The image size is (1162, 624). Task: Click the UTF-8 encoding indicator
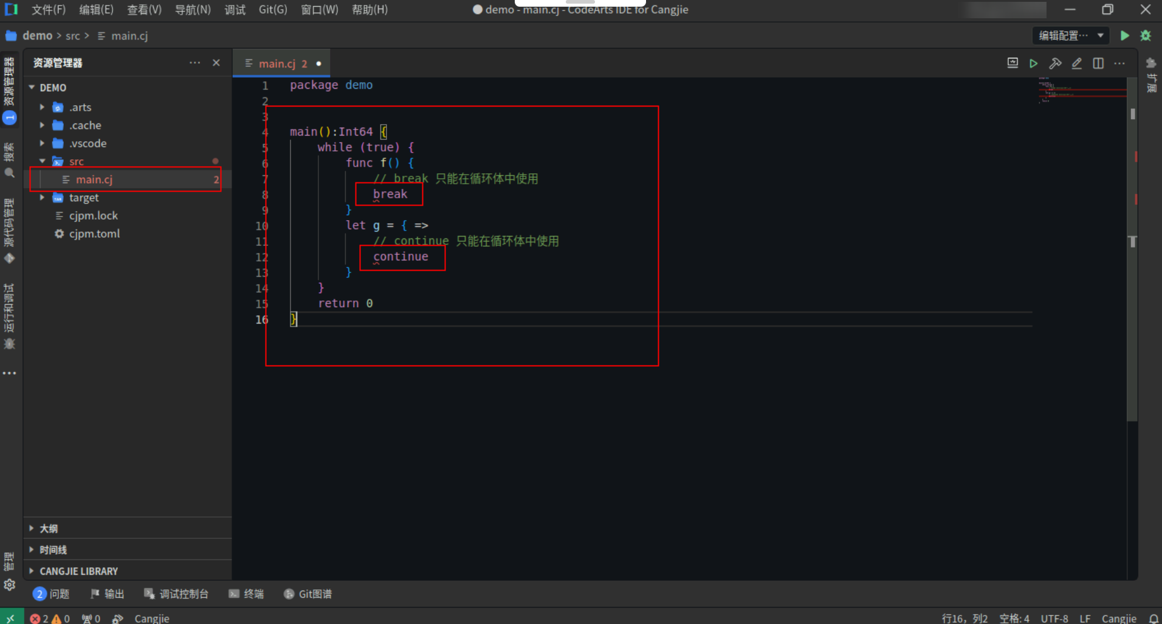click(x=1054, y=618)
